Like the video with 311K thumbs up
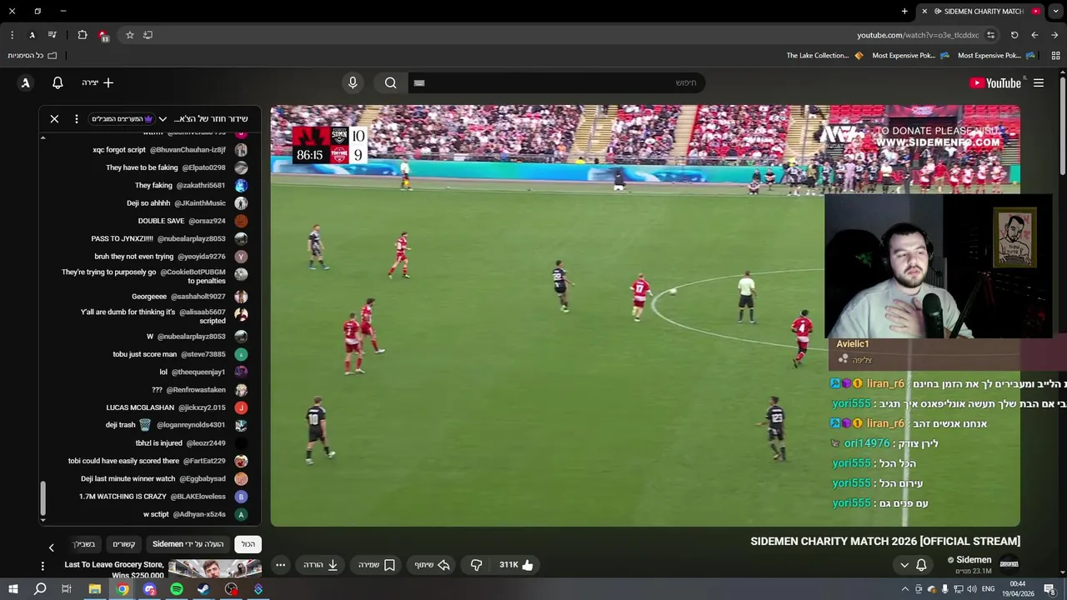Viewport: 1067px width, 600px height. pos(515,565)
